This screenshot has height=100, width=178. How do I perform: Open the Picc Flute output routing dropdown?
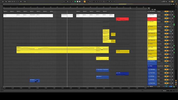[160, 73]
